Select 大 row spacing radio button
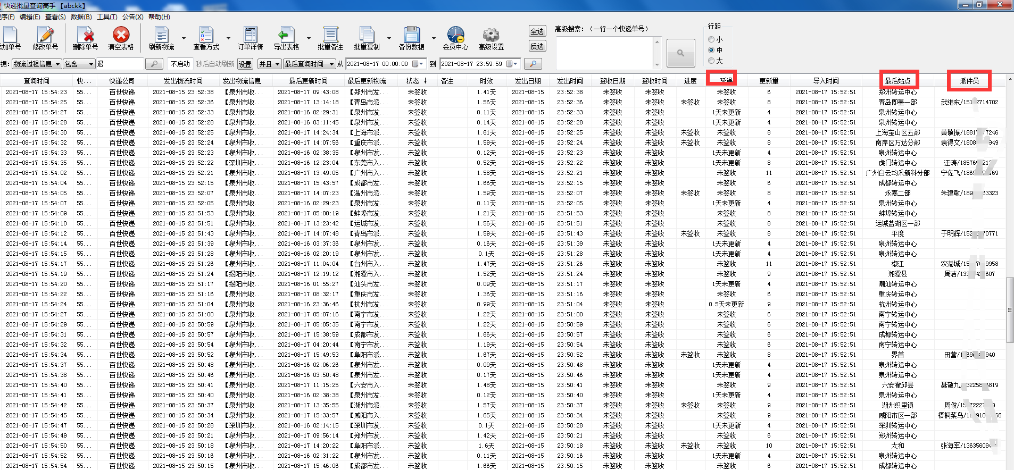Image resolution: width=1014 pixels, height=470 pixels. click(711, 61)
